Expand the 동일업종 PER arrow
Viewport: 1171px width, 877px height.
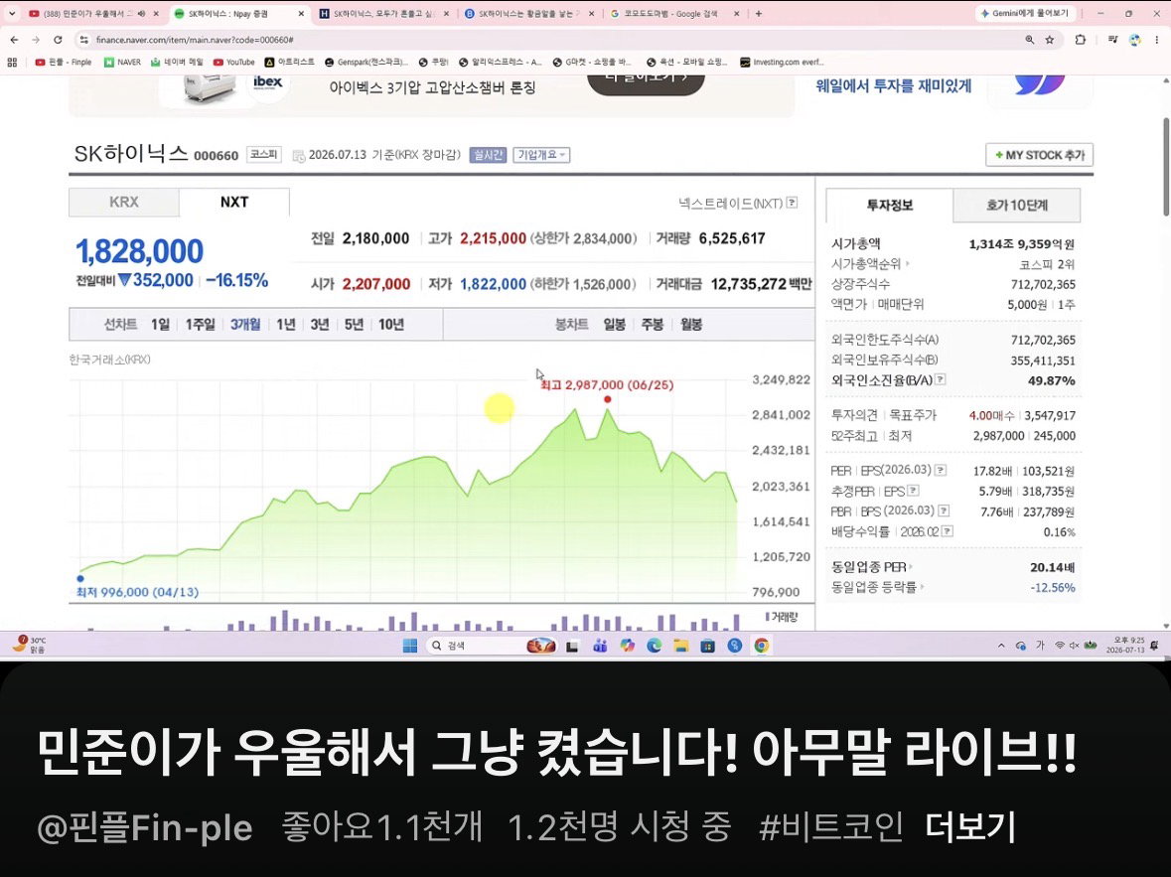[x=911, y=567]
